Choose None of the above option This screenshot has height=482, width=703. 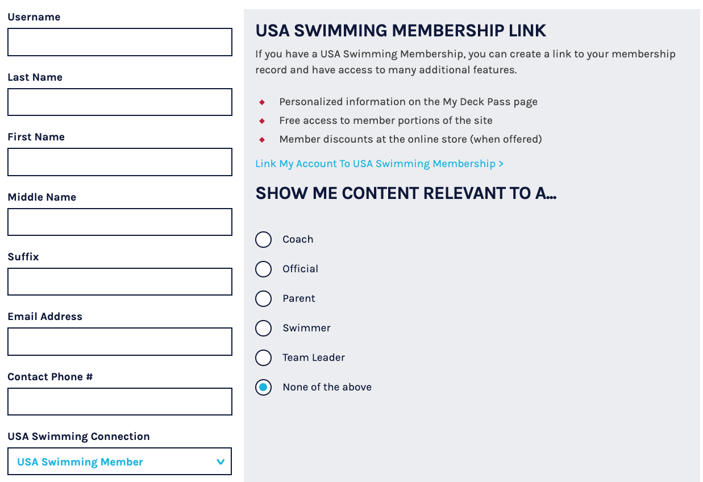coord(264,388)
